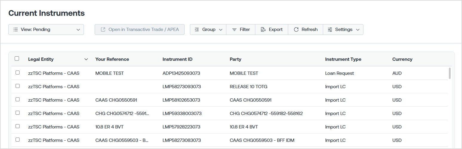The image size is (462, 149).
Task: Select the row checkbox for LMP59338003073
Action: (18, 113)
